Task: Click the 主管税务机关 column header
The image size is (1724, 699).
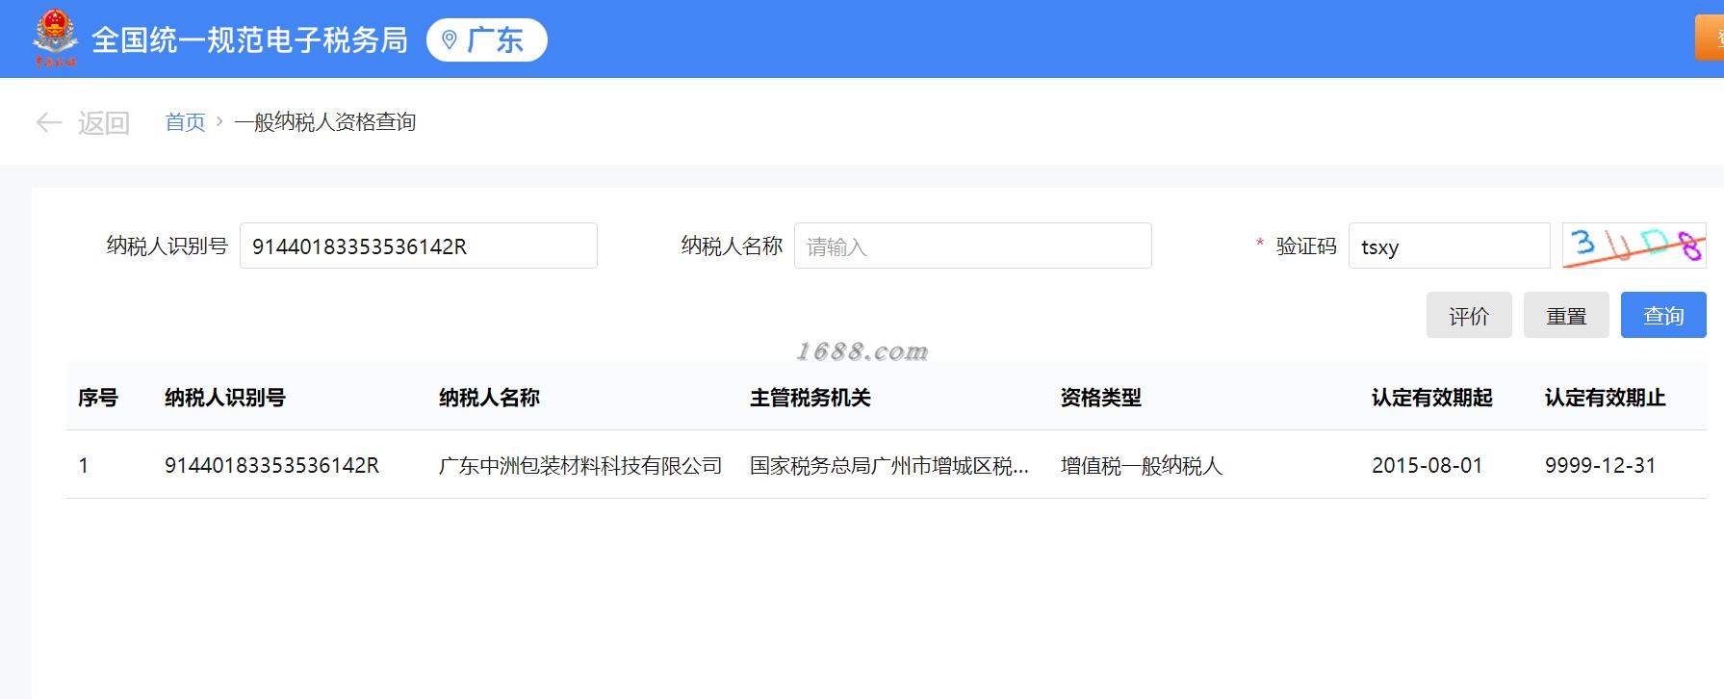Action: 810,398
